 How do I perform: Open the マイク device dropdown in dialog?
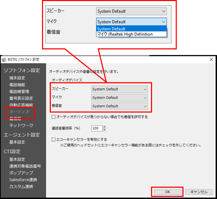pyautogui.click(x=119, y=98)
